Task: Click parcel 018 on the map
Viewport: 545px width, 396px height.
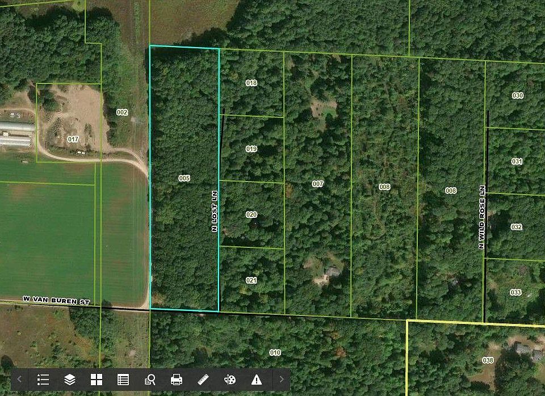Action: (251, 83)
